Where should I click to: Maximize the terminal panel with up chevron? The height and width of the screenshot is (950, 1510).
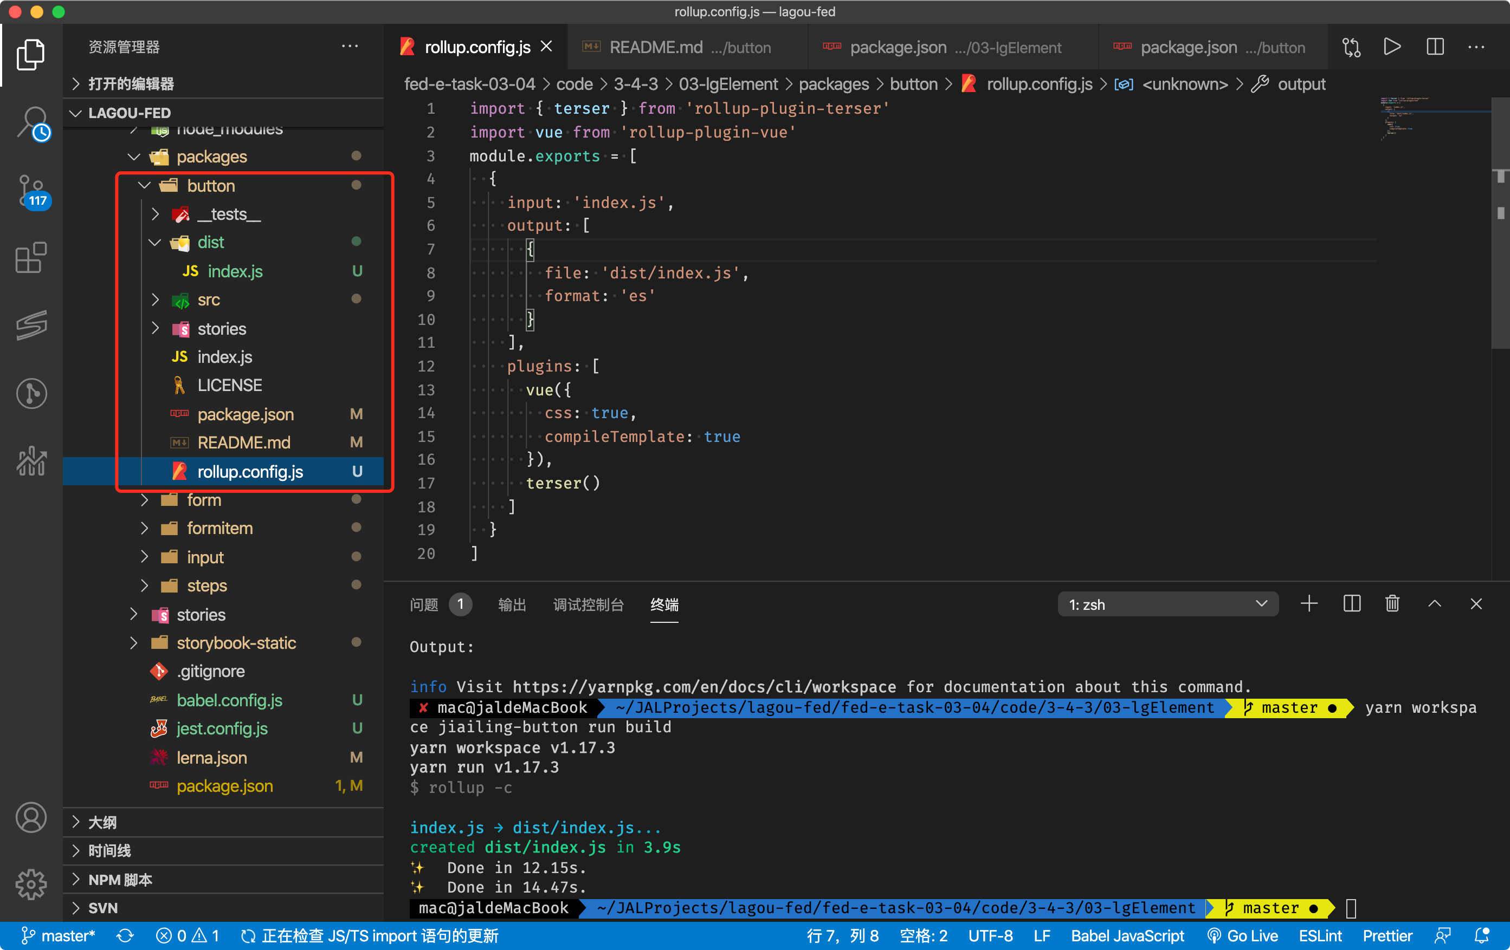pos(1434,603)
